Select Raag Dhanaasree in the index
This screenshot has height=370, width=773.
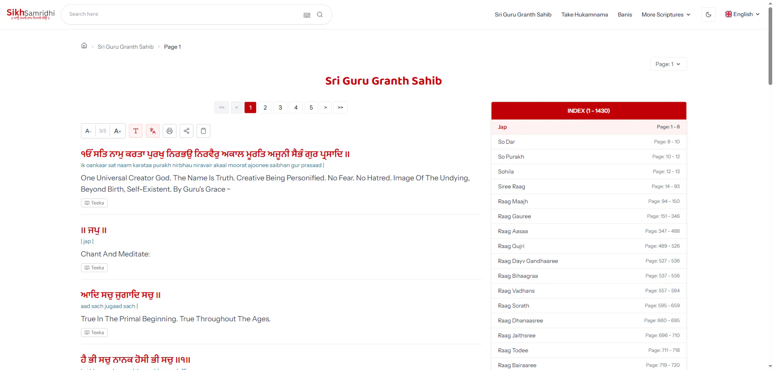tap(589, 320)
